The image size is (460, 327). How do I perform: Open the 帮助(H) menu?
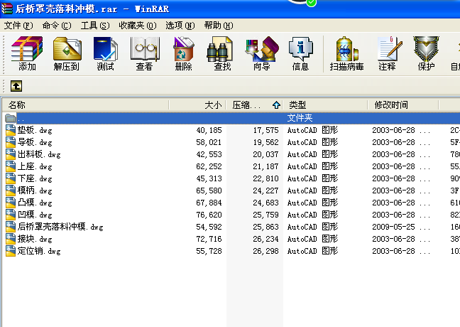219,26
